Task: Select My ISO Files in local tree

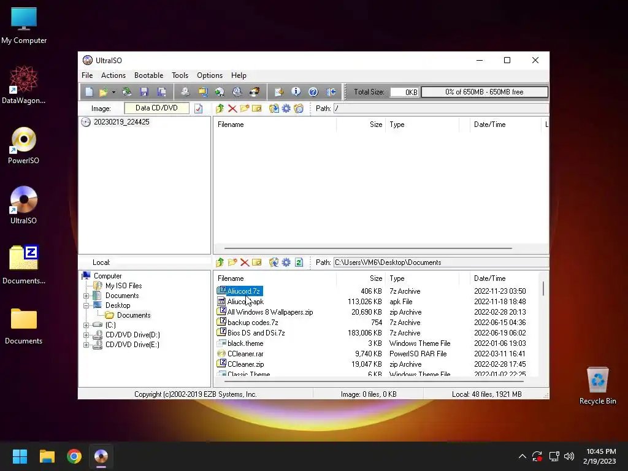Action: pos(123,286)
